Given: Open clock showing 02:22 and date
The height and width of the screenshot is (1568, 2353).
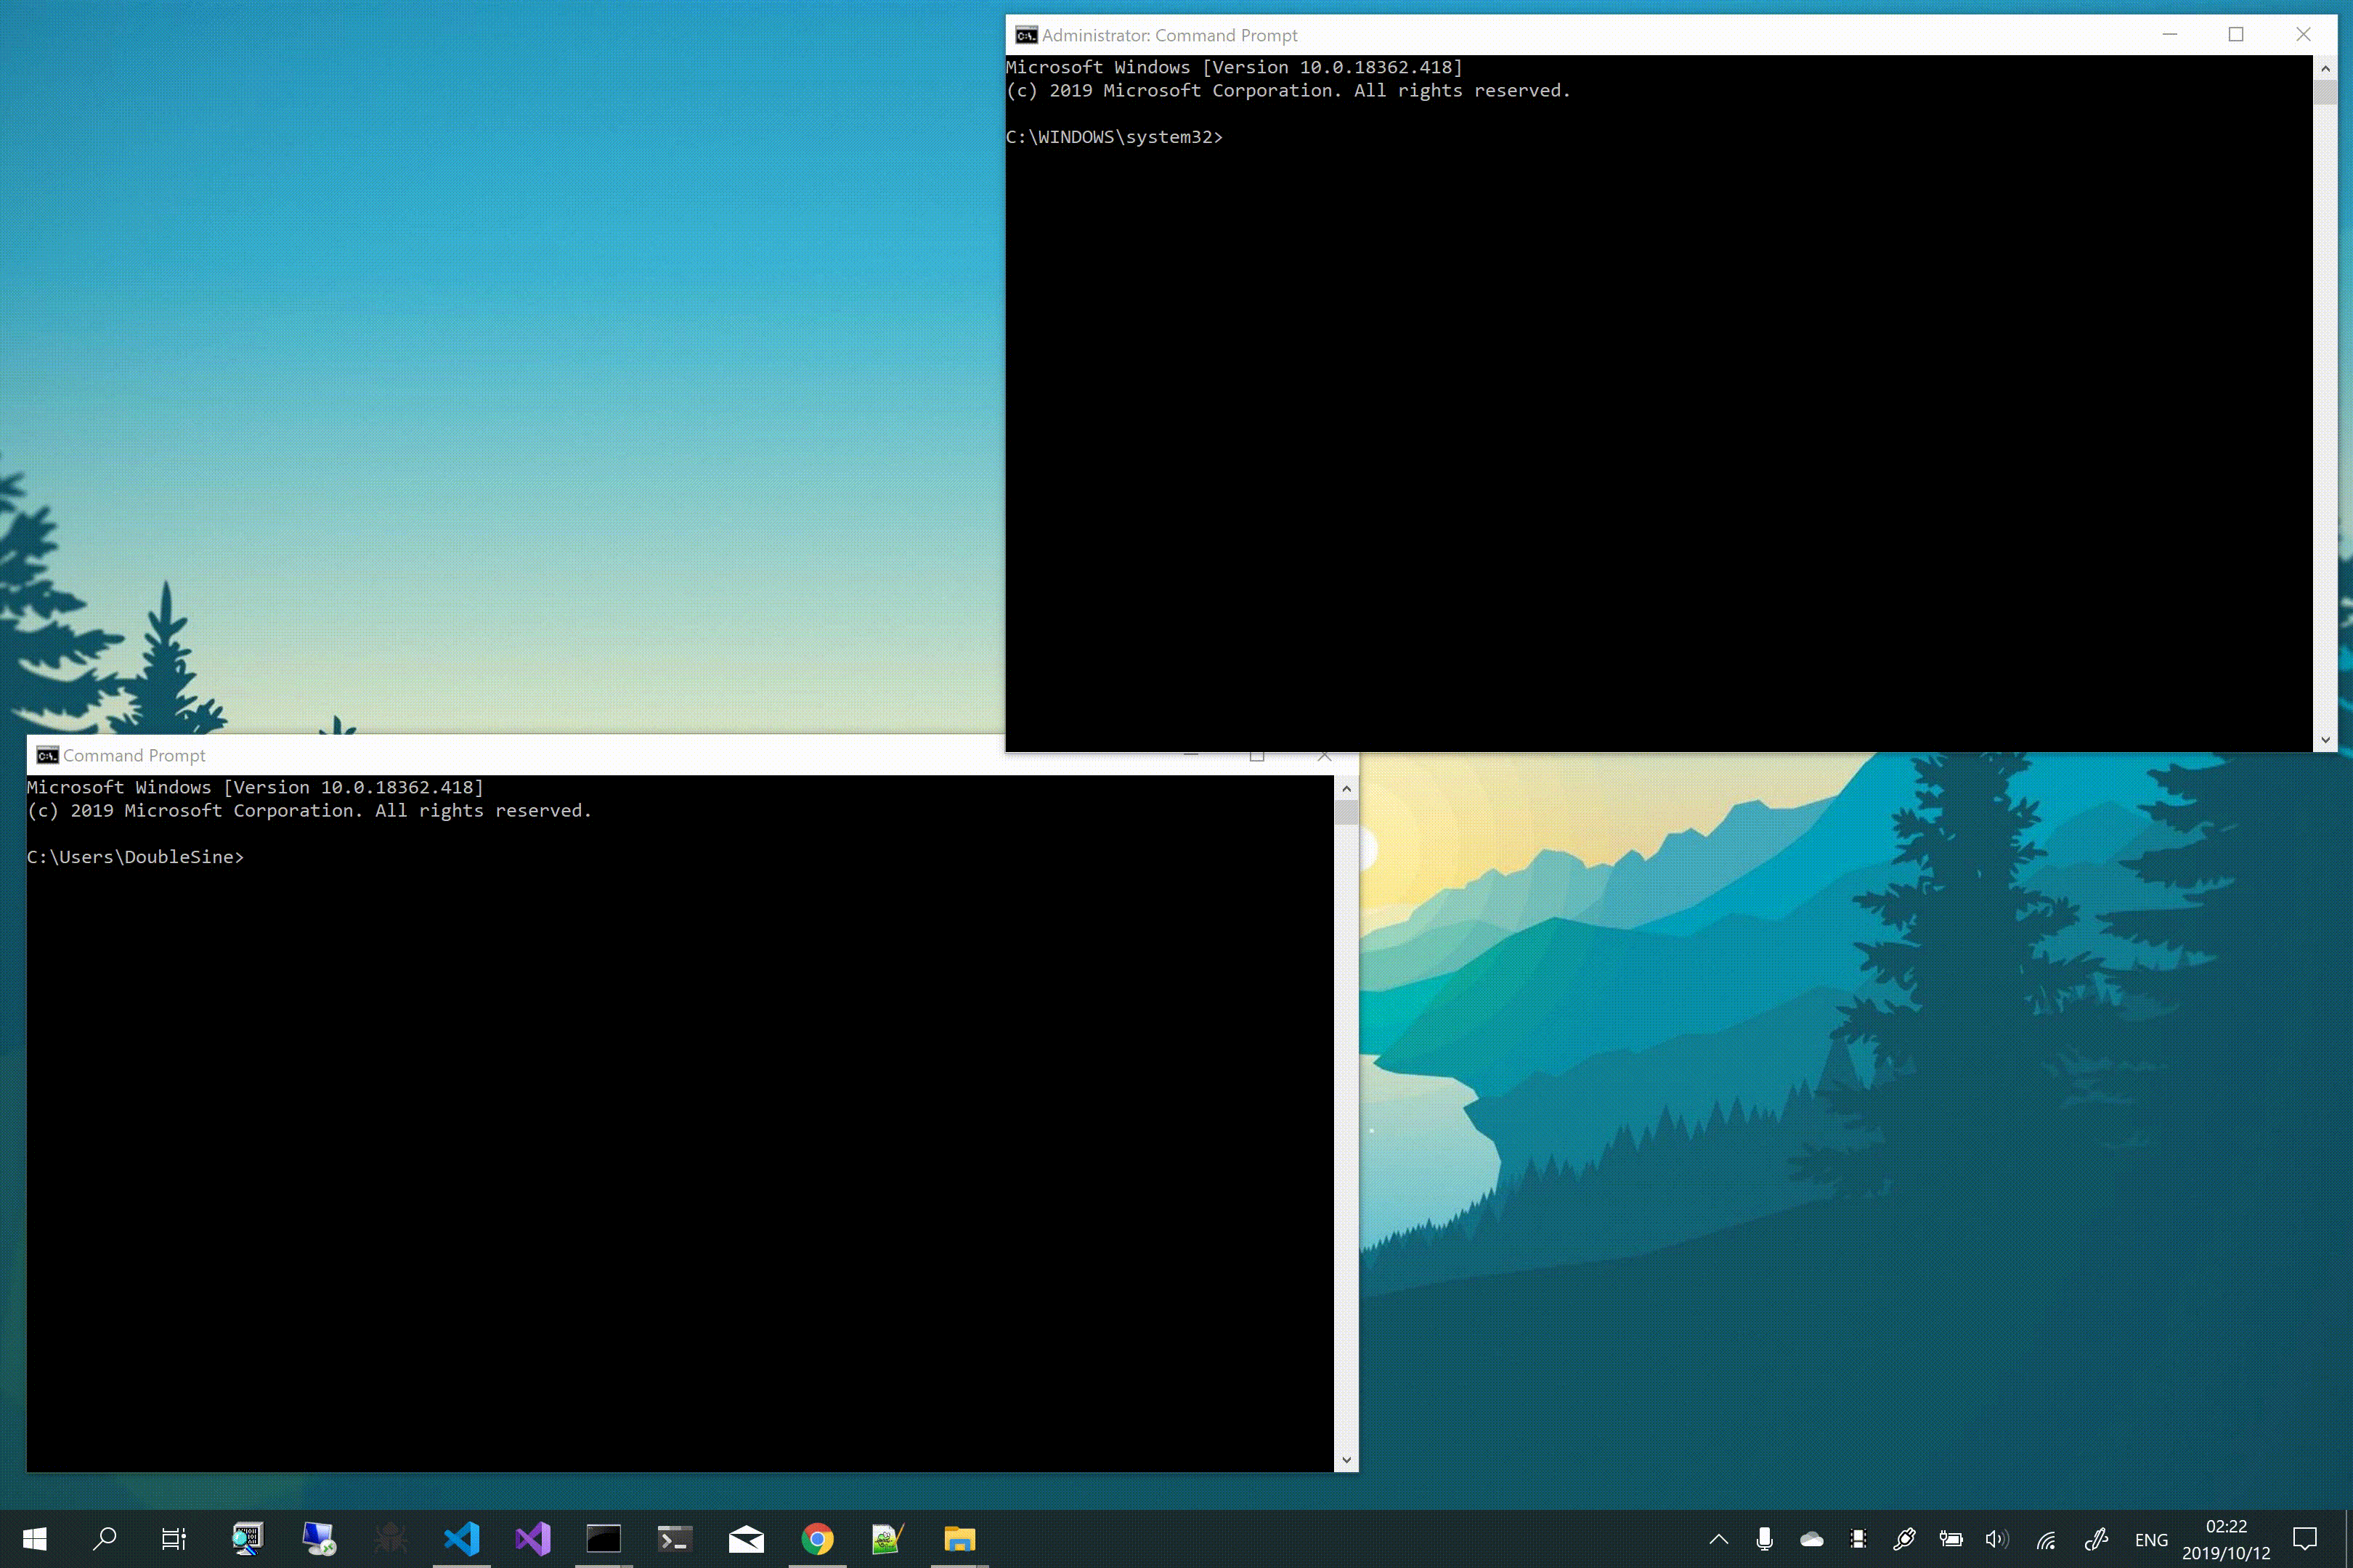Looking at the screenshot, I should click(2226, 1539).
